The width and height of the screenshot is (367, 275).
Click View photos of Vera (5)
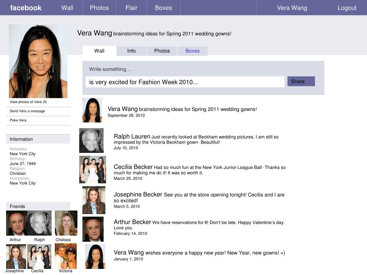28,102
